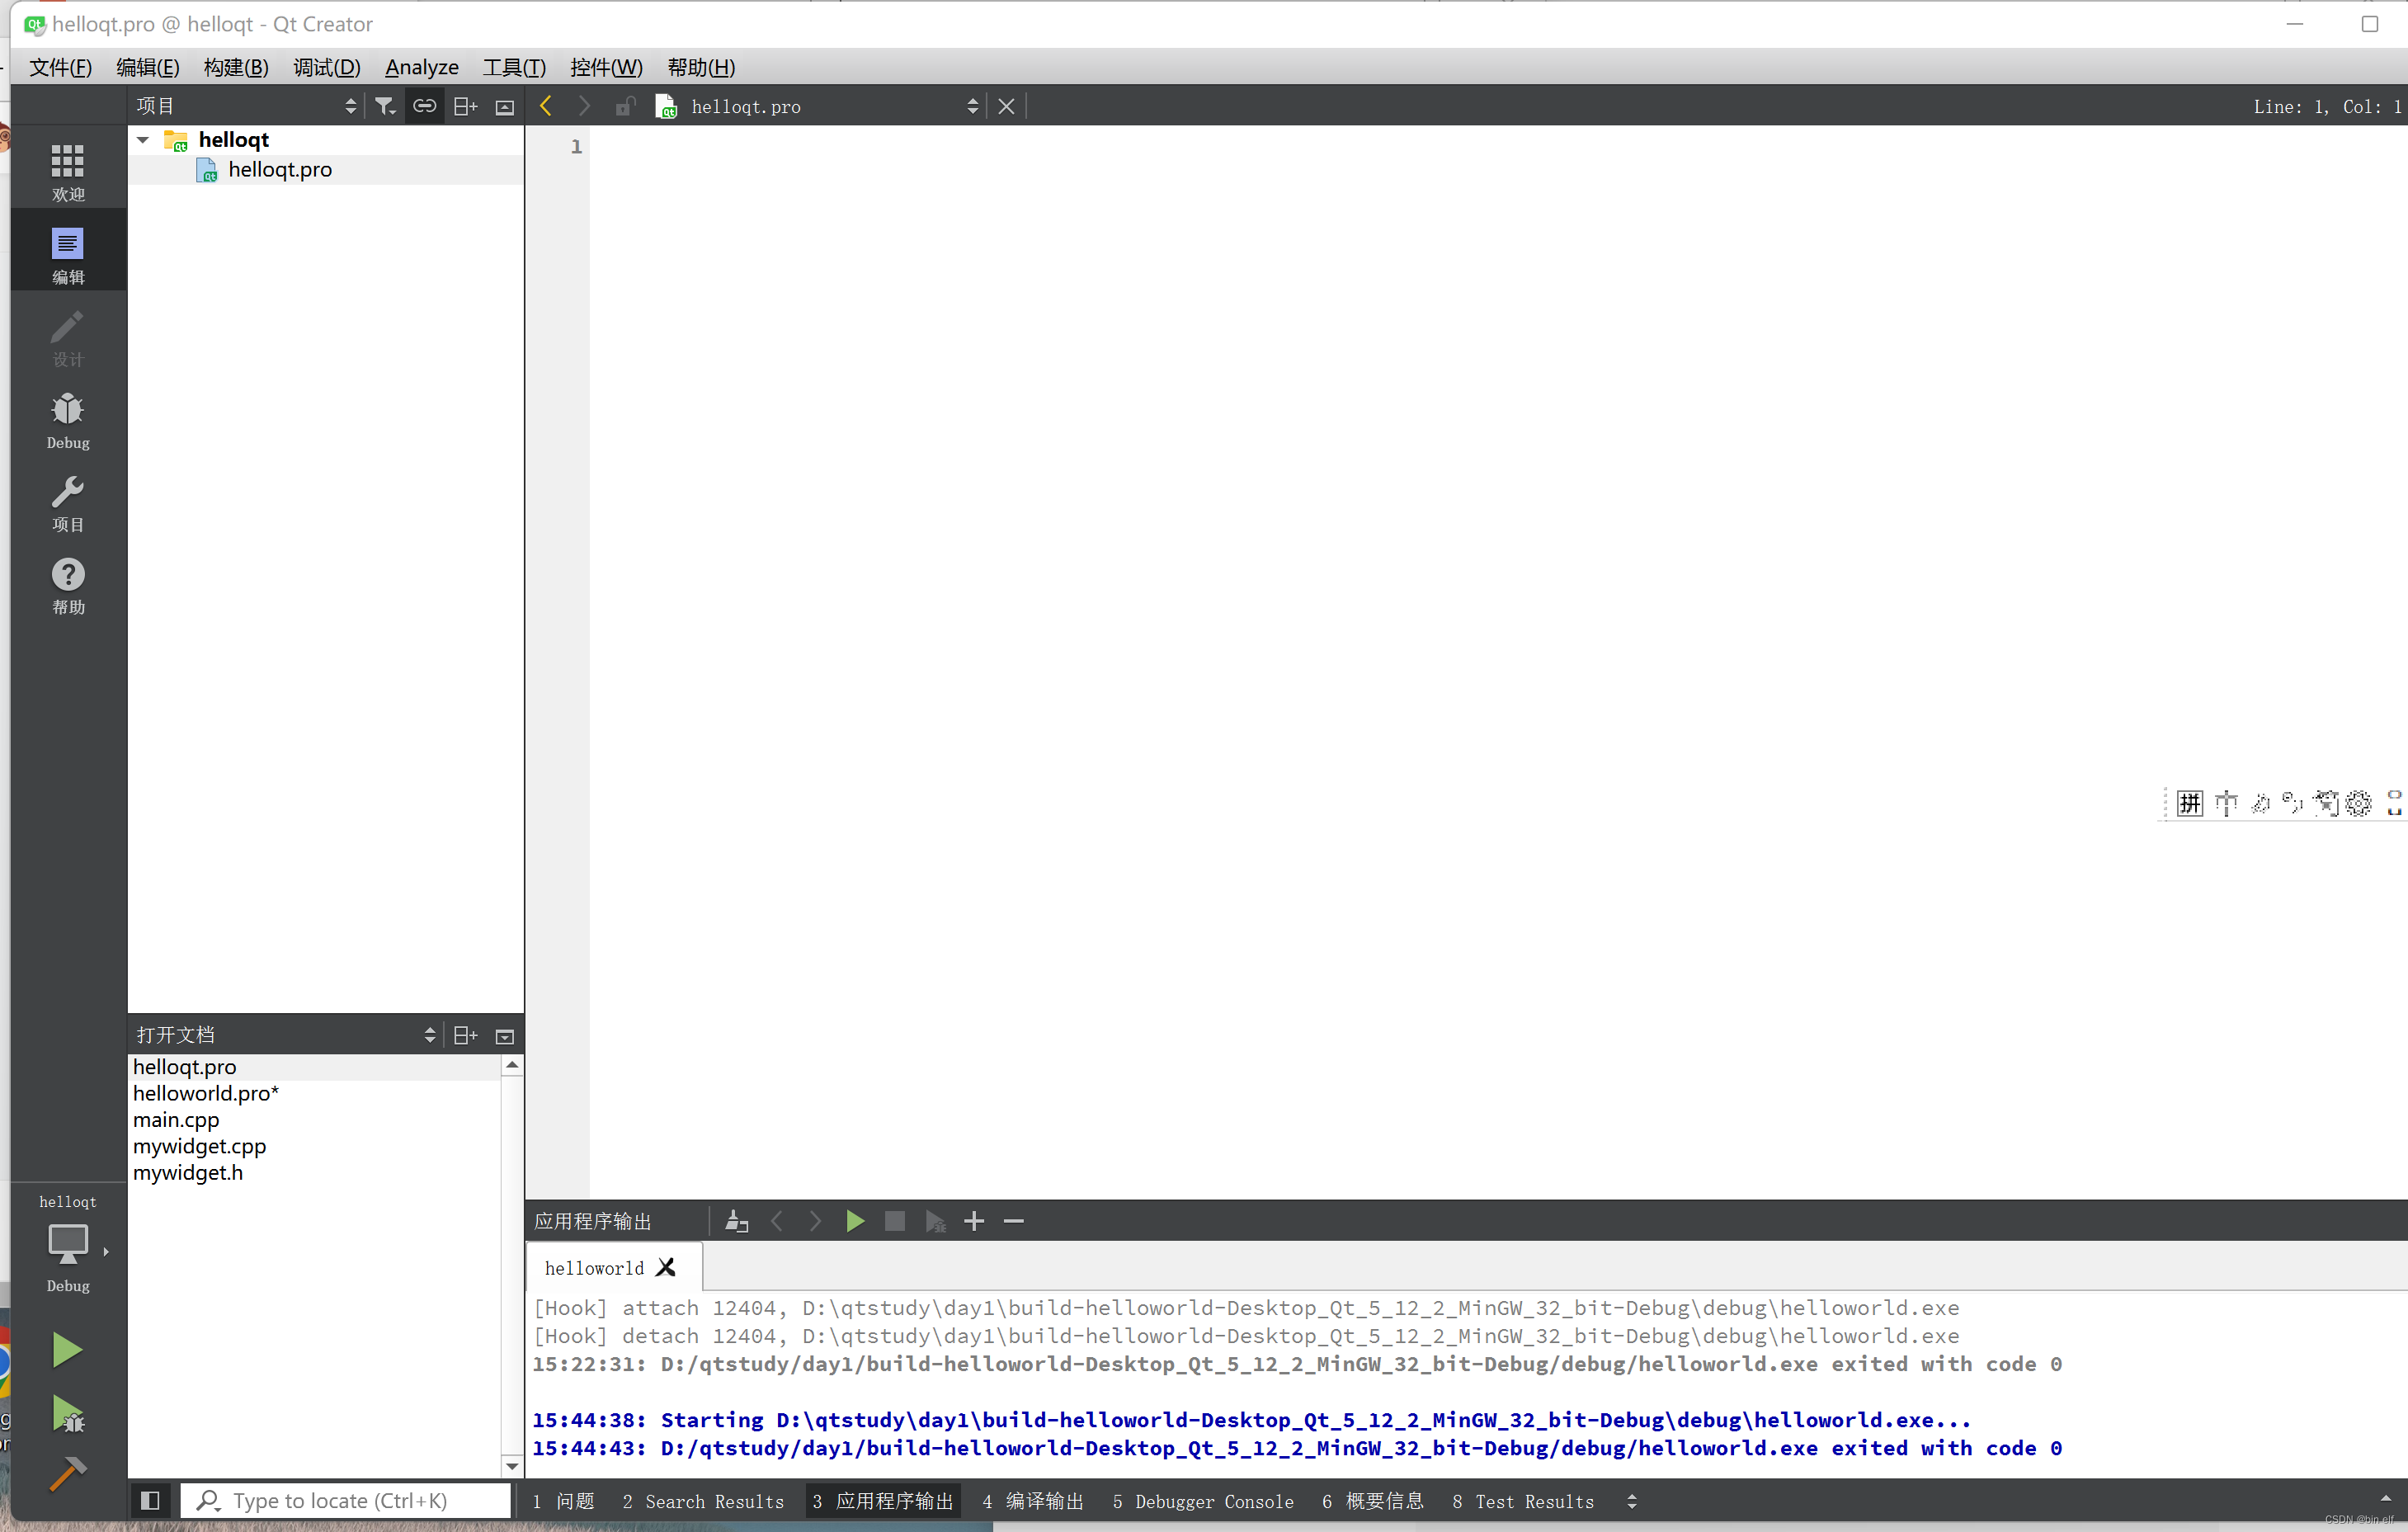
Task: Toggle file writable lock icon
Action: point(625,106)
